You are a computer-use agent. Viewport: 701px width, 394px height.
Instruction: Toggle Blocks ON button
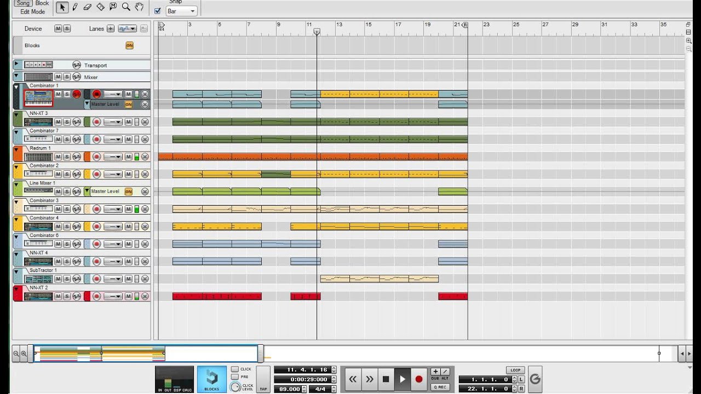[x=129, y=45]
